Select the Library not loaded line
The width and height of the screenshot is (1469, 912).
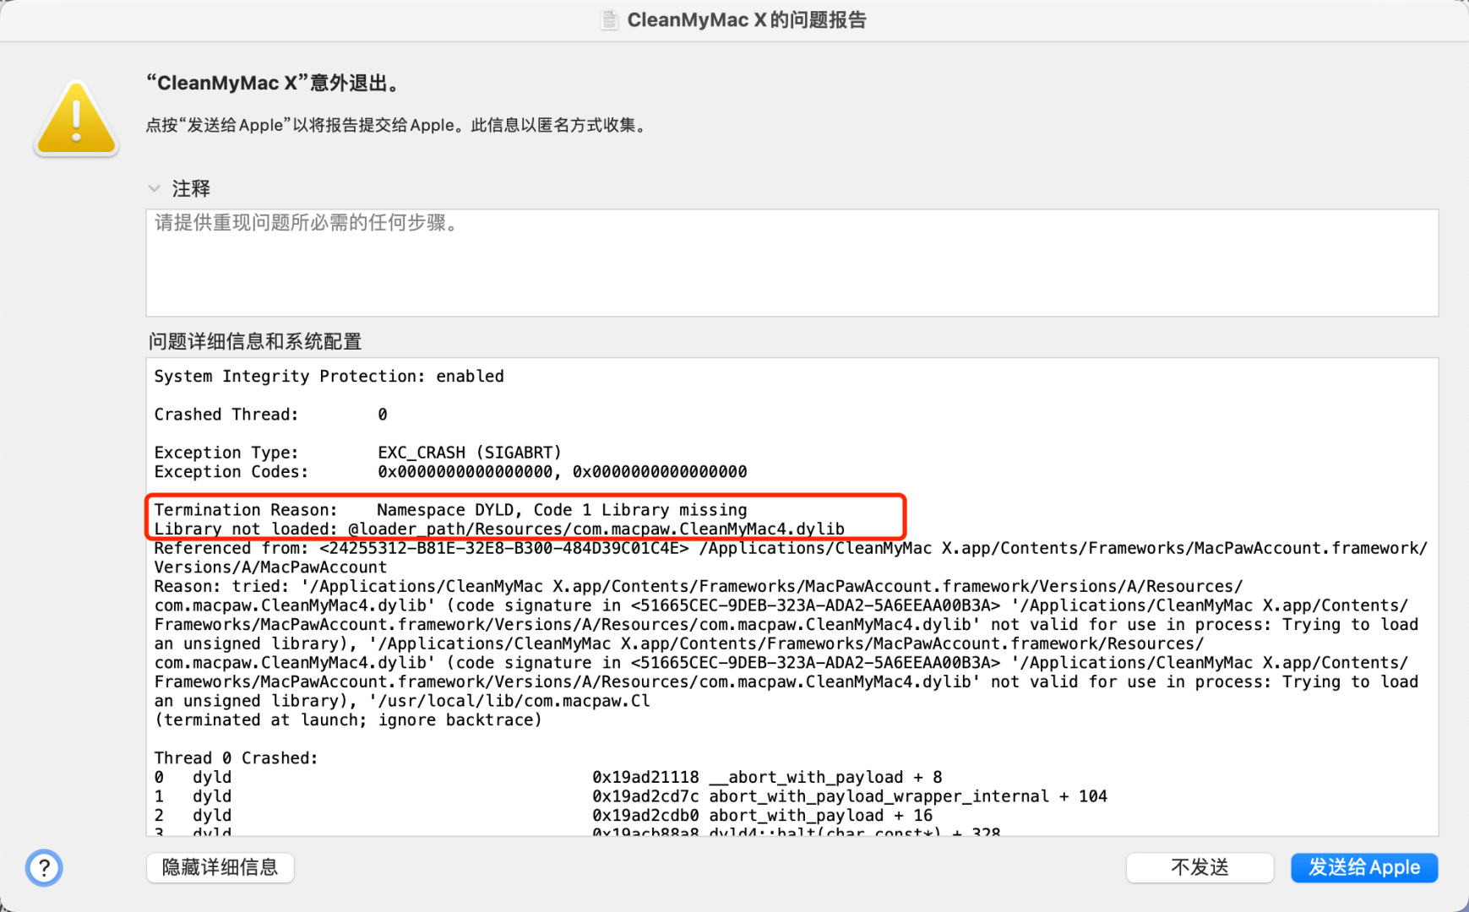(498, 529)
